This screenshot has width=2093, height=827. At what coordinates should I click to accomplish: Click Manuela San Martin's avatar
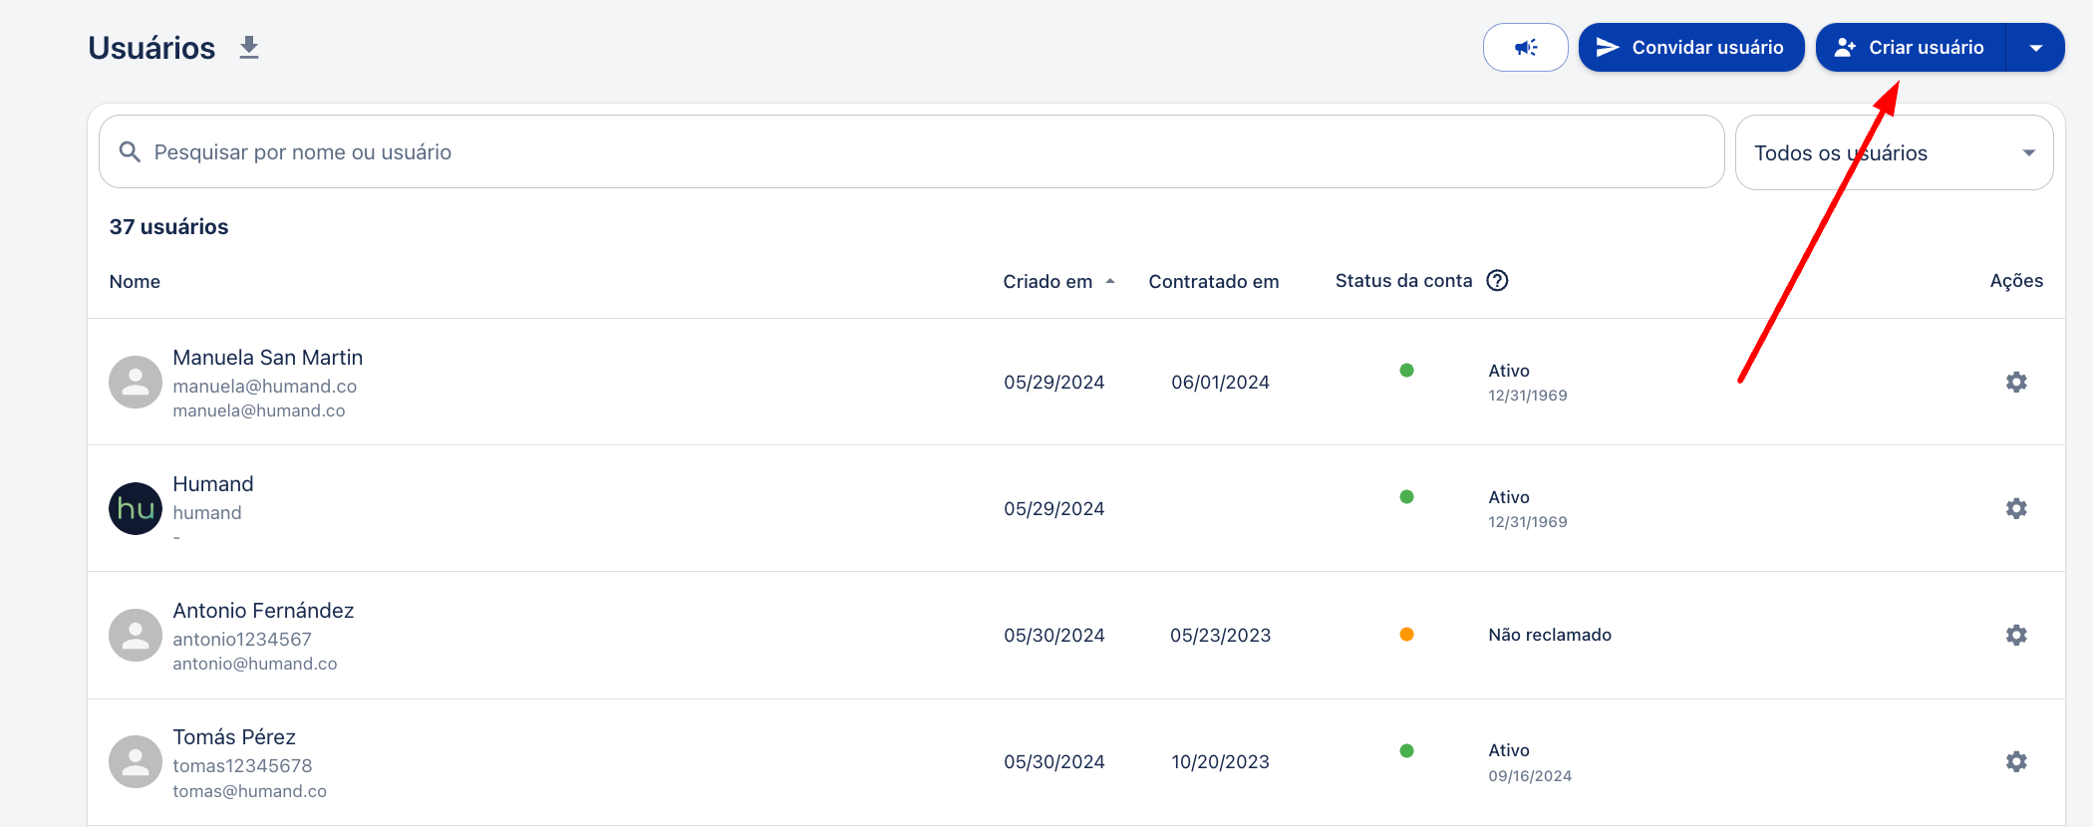coord(136,383)
